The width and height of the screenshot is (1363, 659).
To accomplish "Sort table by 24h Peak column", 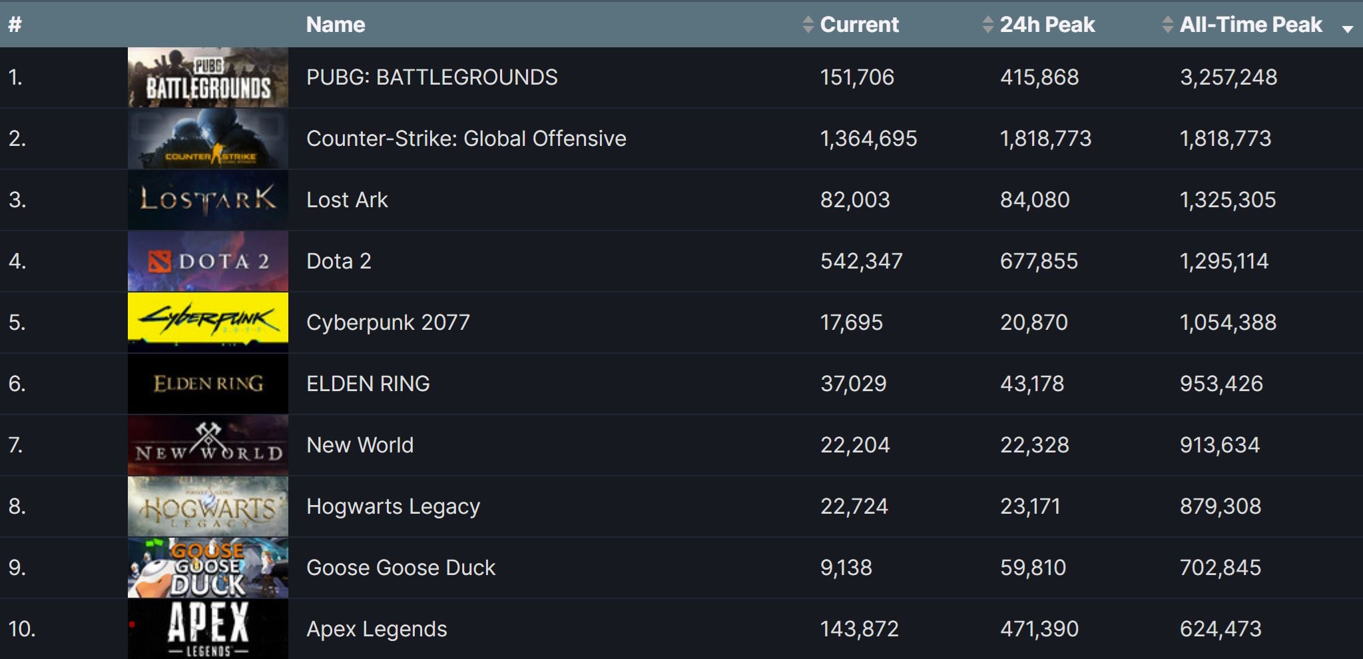I will (1047, 25).
